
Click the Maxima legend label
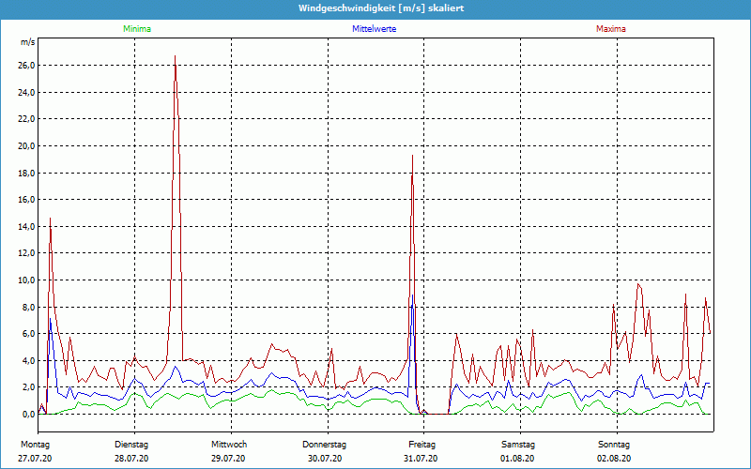[x=611, y=29]
